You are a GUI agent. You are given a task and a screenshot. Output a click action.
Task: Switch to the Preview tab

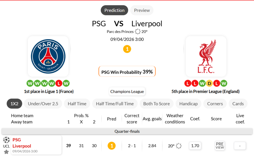142,10
